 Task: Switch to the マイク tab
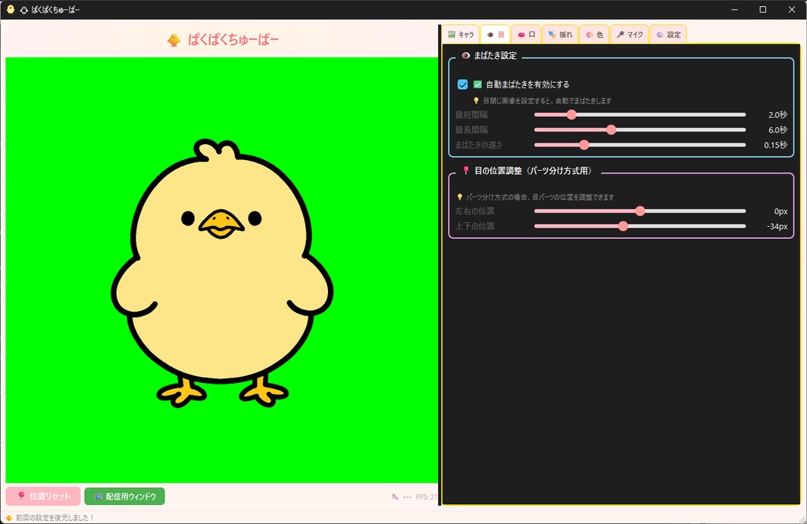630,35
